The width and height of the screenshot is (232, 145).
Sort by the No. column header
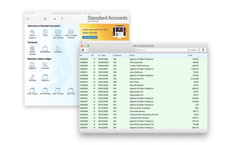pyautogui.click(x=85, y=55)
